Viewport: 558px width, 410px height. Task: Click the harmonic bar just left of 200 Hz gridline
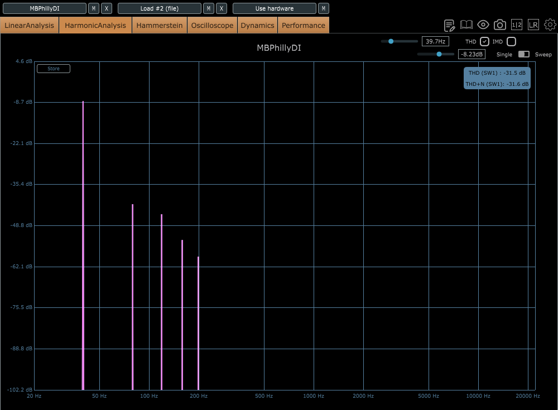pyautogui.click(x=198, y=323)
